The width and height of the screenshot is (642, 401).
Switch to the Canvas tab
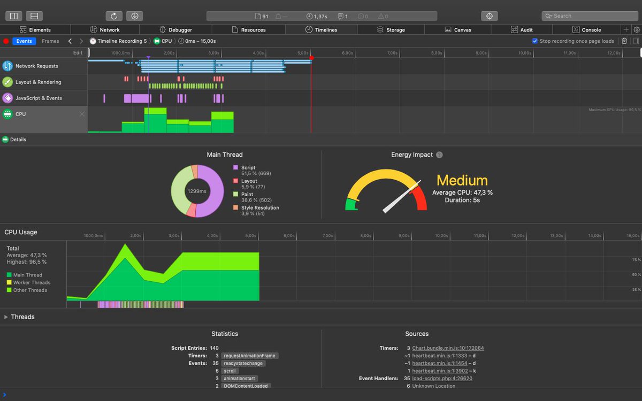(458, 30)
